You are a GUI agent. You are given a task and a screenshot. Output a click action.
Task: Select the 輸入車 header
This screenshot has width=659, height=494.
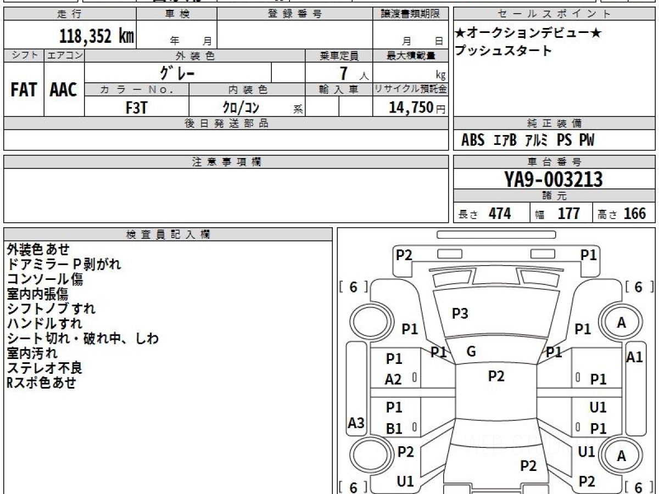coord(339,89)
